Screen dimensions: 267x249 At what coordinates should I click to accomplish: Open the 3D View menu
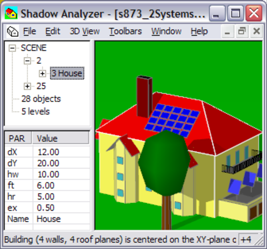click(85, 31)
